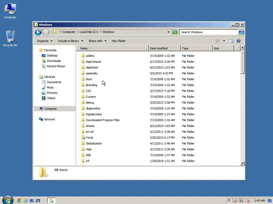
Task: Select the Cursors folder icon
Action: tap(83, 97)
